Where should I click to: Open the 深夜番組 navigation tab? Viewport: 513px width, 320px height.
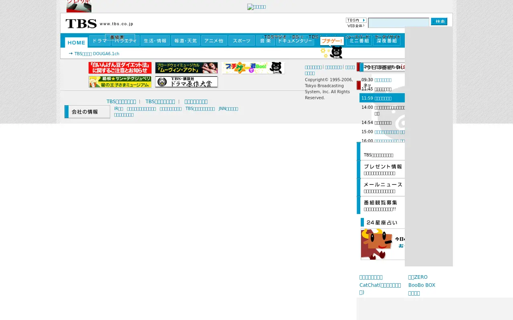387,40
